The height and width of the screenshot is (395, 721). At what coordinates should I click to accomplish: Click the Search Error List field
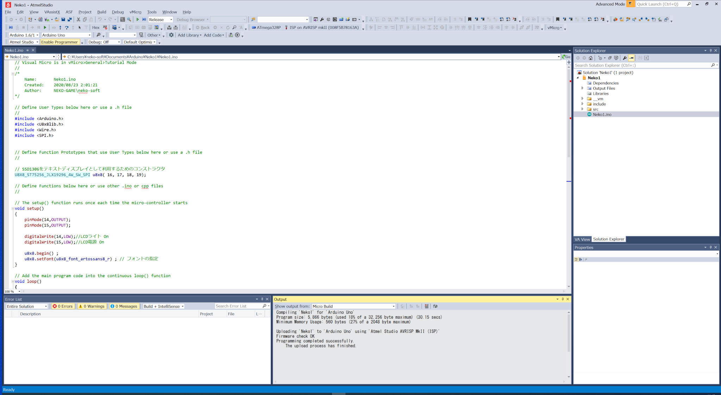coord(238,306)
